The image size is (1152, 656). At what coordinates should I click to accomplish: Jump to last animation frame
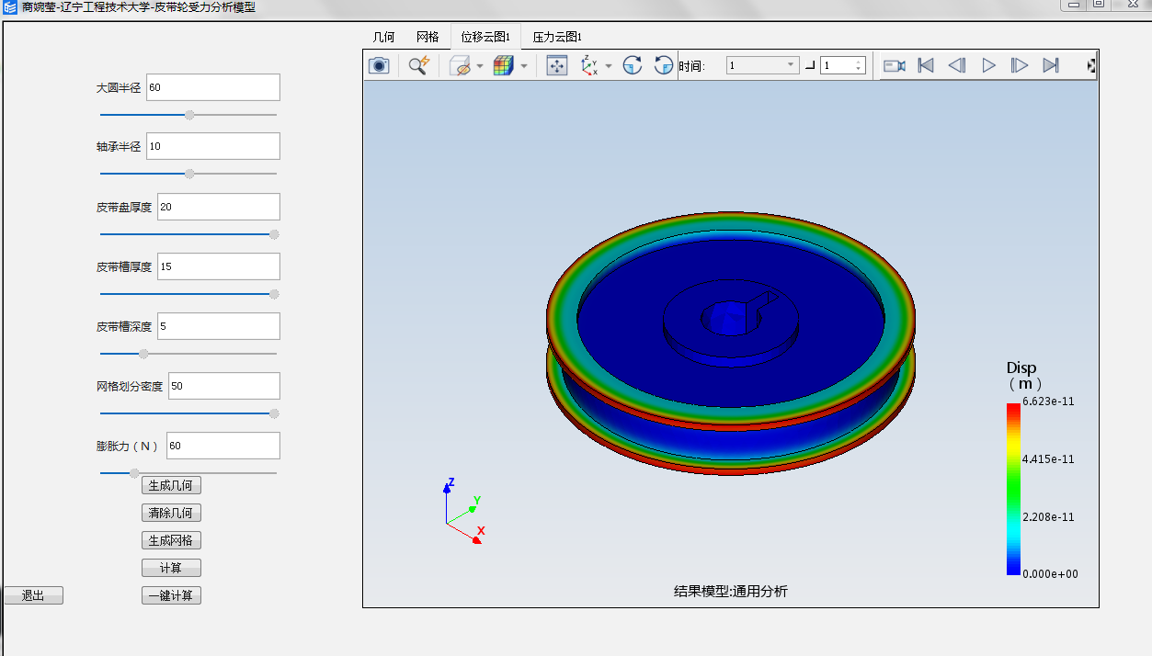(1051, 65)
